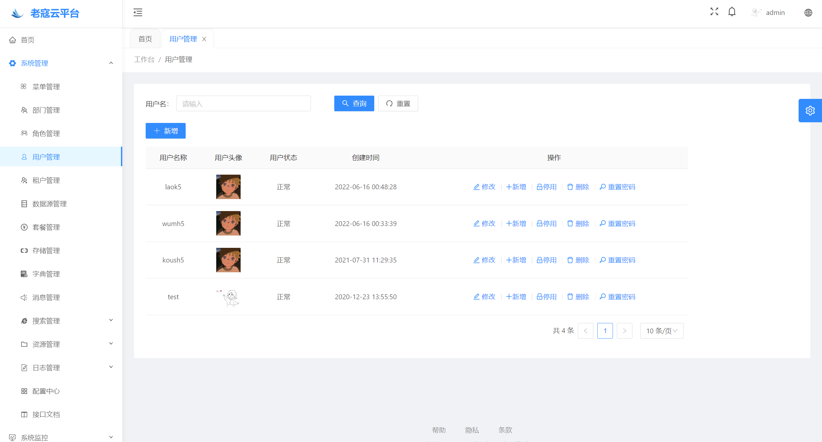Toggle 停用 for the test user
This screenshot has width=822, height=442.
coord(547,297)
